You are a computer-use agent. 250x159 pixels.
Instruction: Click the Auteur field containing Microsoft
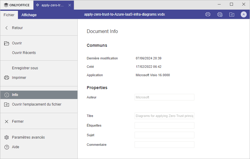164,97
